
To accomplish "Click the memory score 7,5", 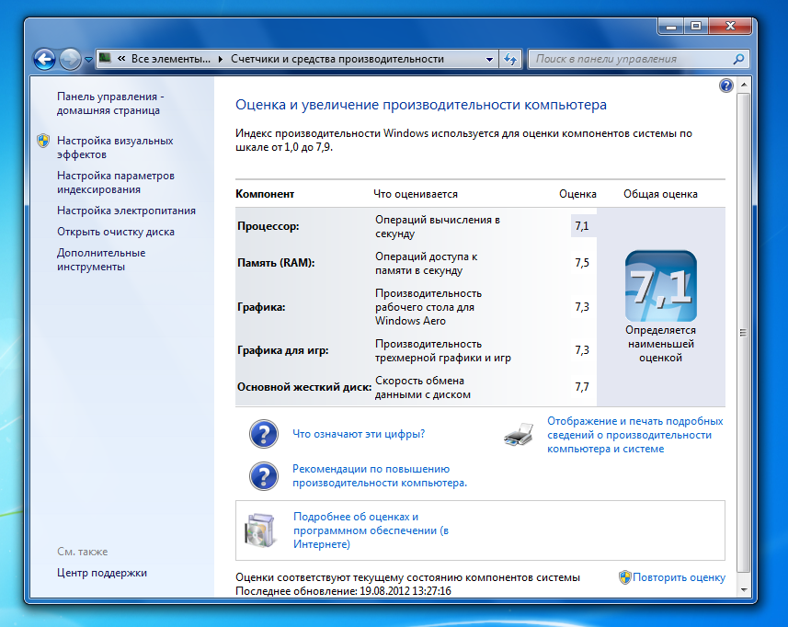I will click(582, 263).
